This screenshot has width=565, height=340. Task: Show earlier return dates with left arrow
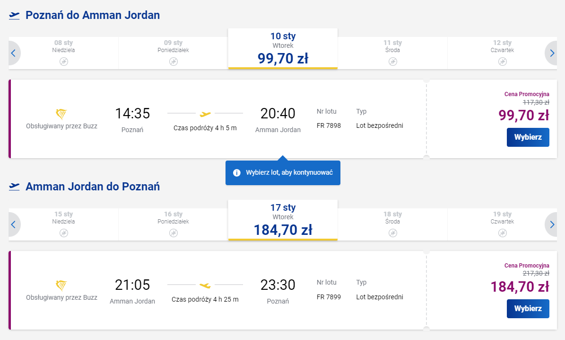click(13, 224)
